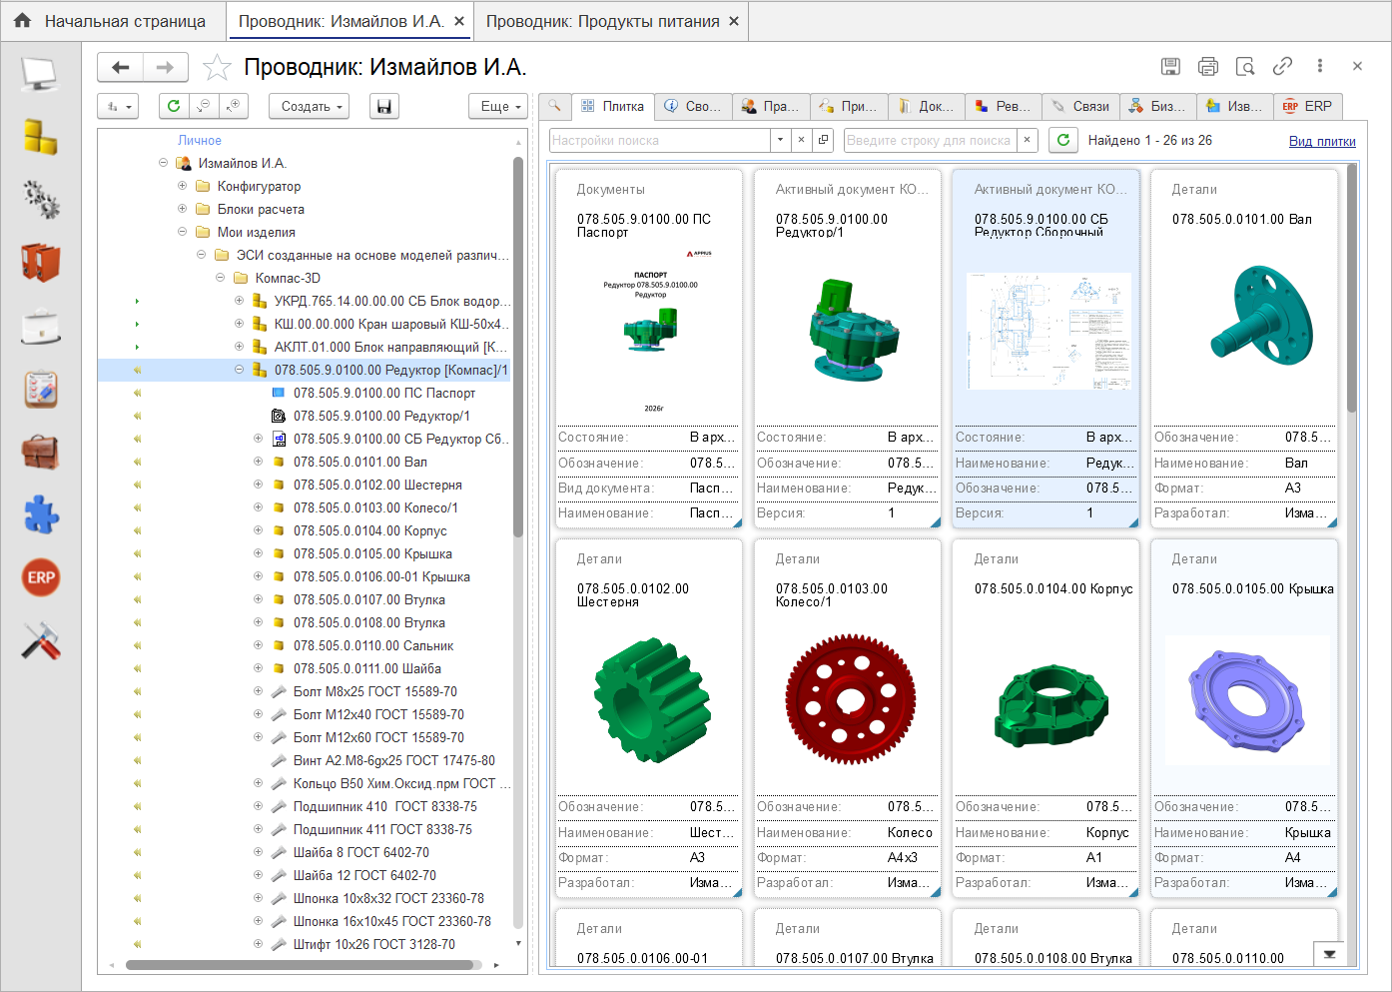Refresh the tree with green refresh icon
The height and width of the screenshot is (992, 1392).
(x=174, y=106)
